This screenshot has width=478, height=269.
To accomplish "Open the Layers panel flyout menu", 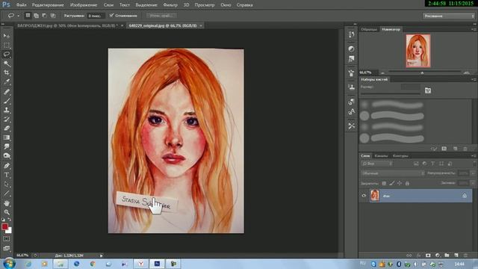I will [473, 156].
